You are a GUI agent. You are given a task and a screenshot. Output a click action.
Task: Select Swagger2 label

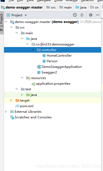(x=49, y=72)
